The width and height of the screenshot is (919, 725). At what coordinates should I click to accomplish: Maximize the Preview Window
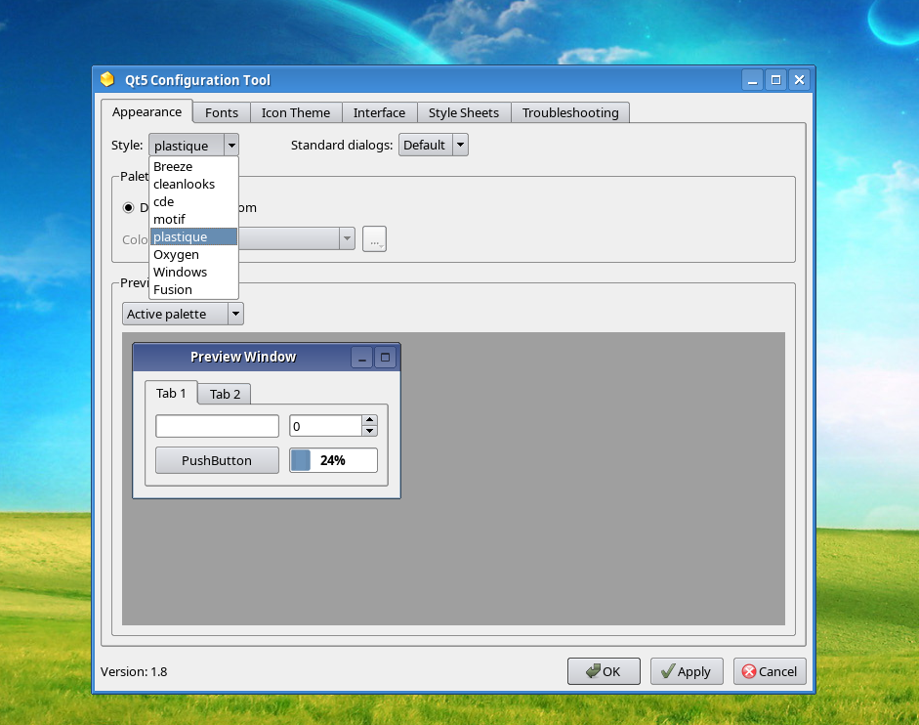click(385, 358)
